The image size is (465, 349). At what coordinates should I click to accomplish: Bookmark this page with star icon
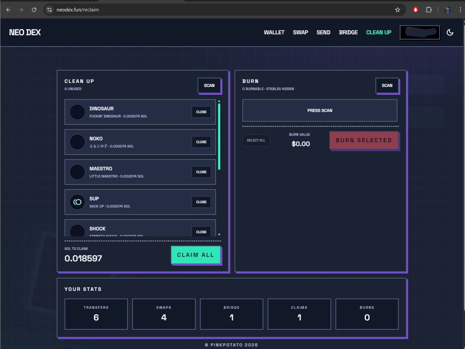click(398, 10)
